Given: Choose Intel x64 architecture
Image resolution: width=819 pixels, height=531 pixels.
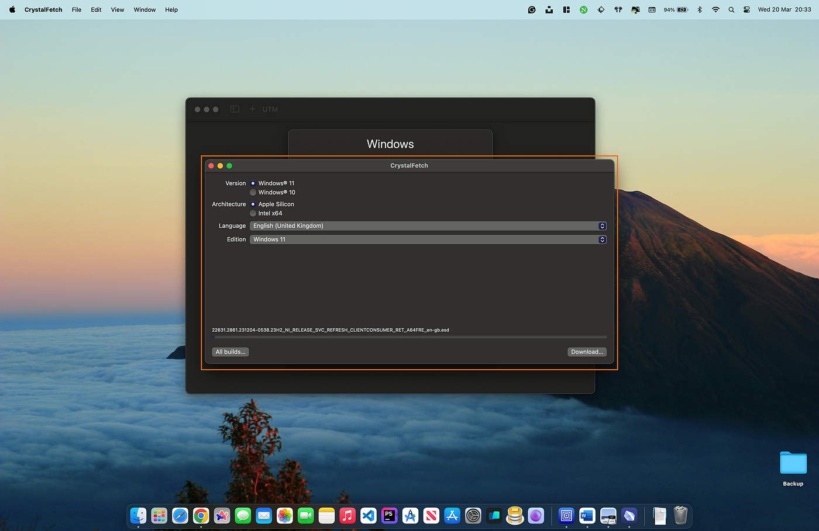Looking at the screenshot, I should (253, 213).
